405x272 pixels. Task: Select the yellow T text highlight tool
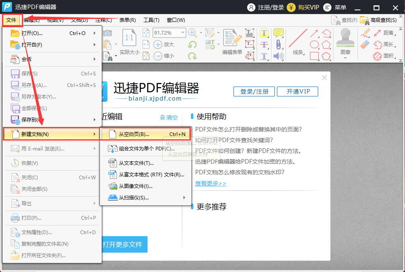click(264, 33)
